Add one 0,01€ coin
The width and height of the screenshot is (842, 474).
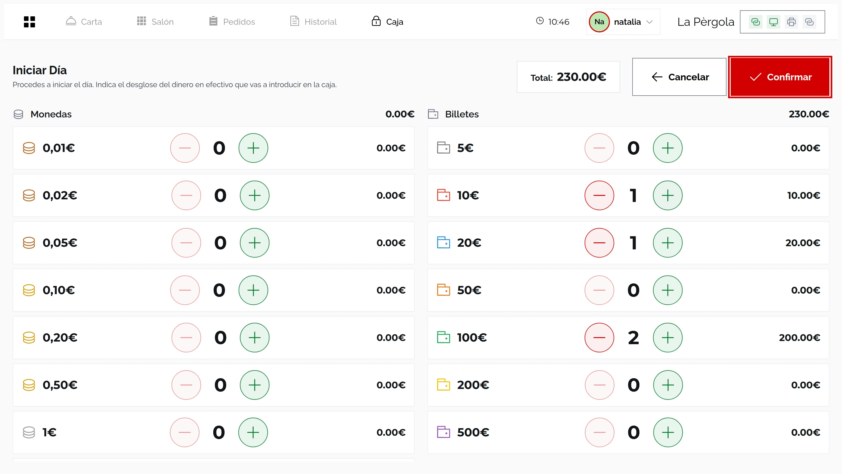tap(253, 148)
